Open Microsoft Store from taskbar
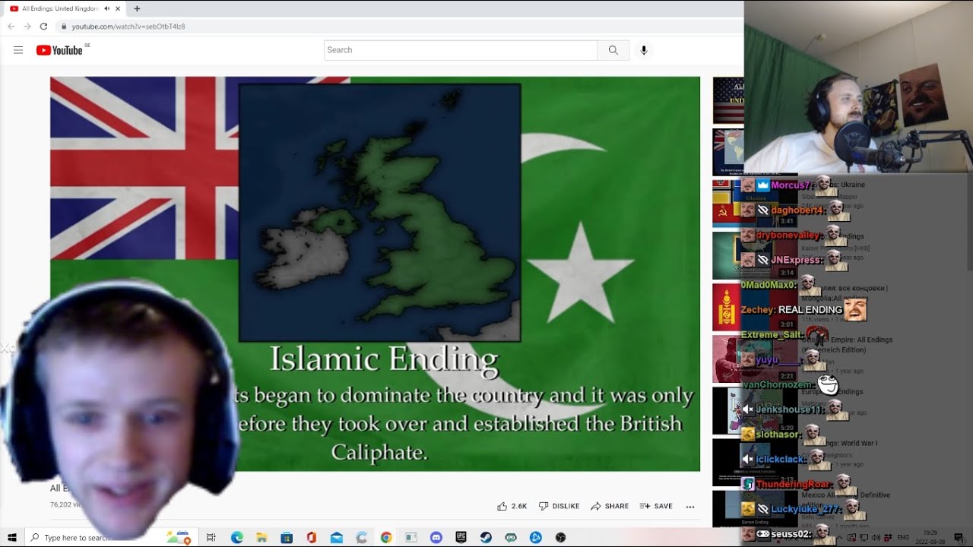The image size is (973, 547). click(x=287, y=537)
